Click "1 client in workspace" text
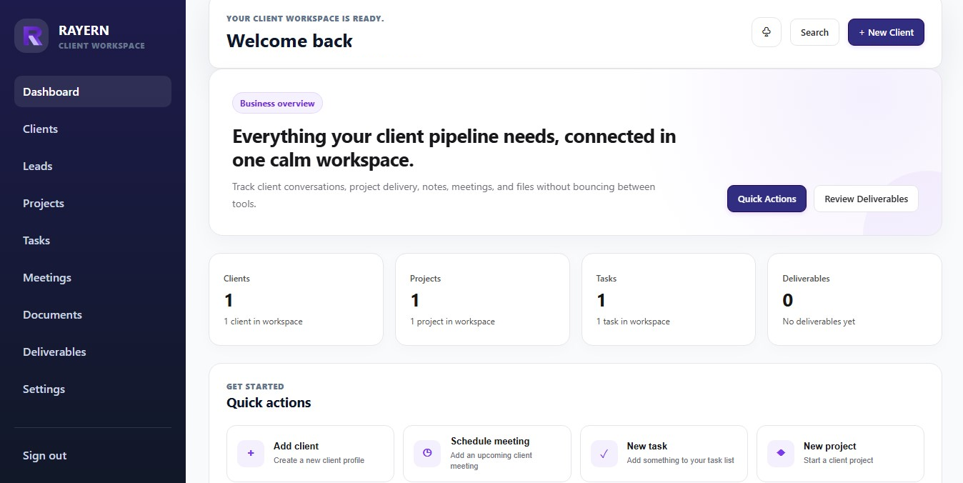The width and height of the screenshot is (963, 483). [x=263, y=322]
